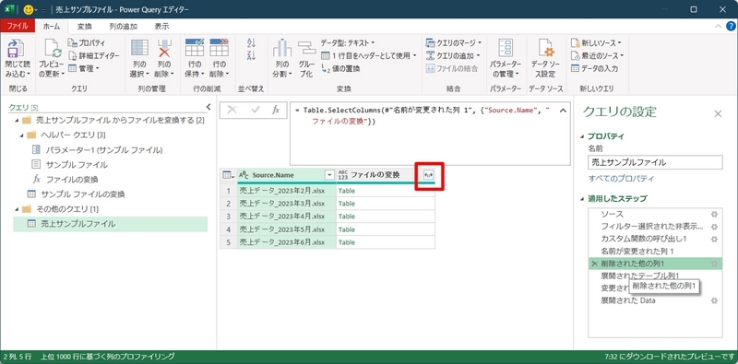Switch to the 変換 tab
Viewport: 738px width, 364px height.
click(85, 27)
